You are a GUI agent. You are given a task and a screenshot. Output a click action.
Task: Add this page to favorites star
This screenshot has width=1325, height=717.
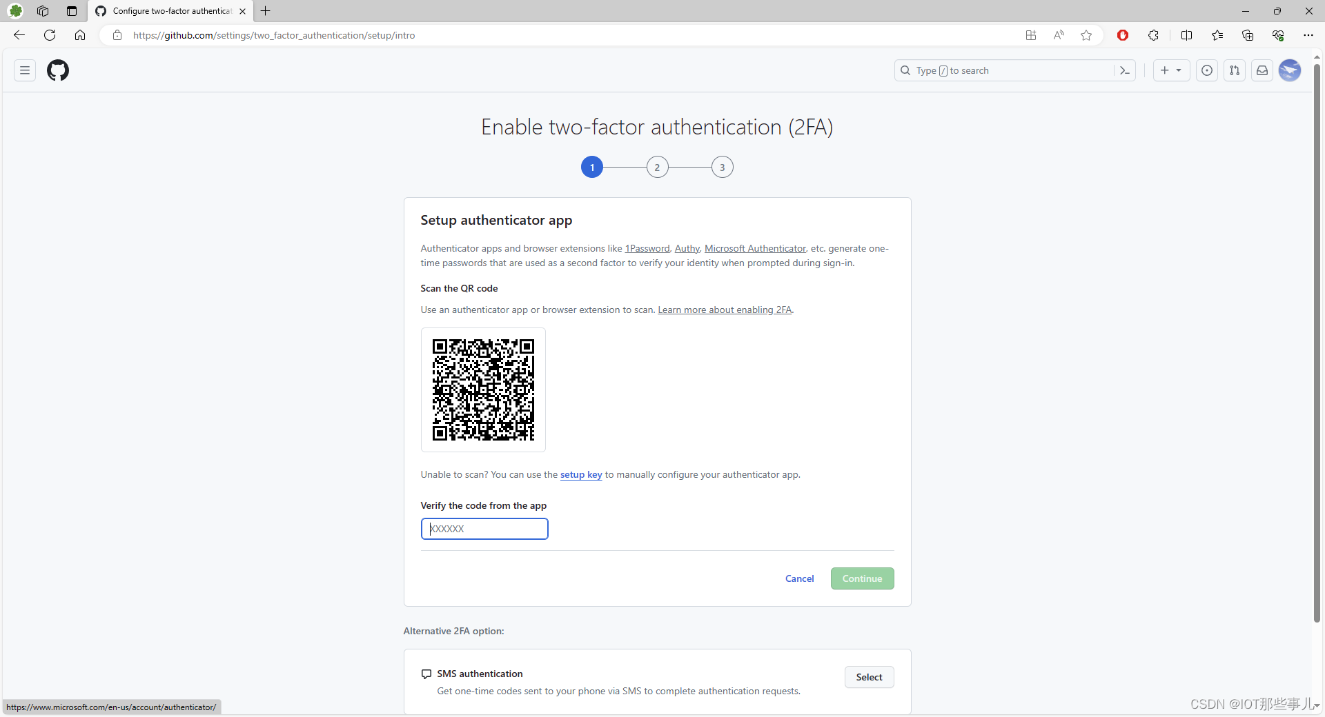1086,35
